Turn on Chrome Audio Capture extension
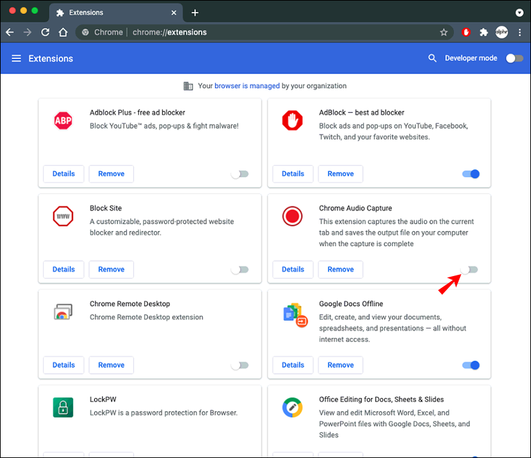Viewport: 531px width, 458px height. pyautogui.click(x=470, y=269)
